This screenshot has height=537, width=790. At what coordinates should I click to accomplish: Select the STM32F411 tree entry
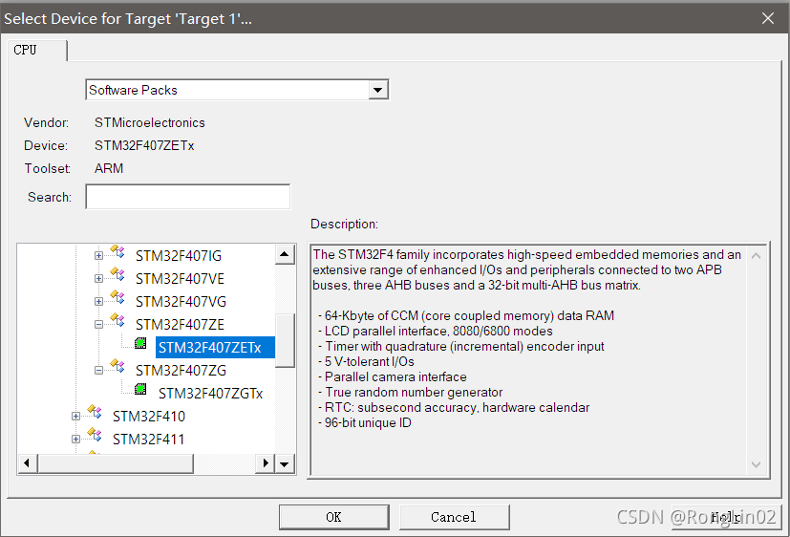pos(149,440)
